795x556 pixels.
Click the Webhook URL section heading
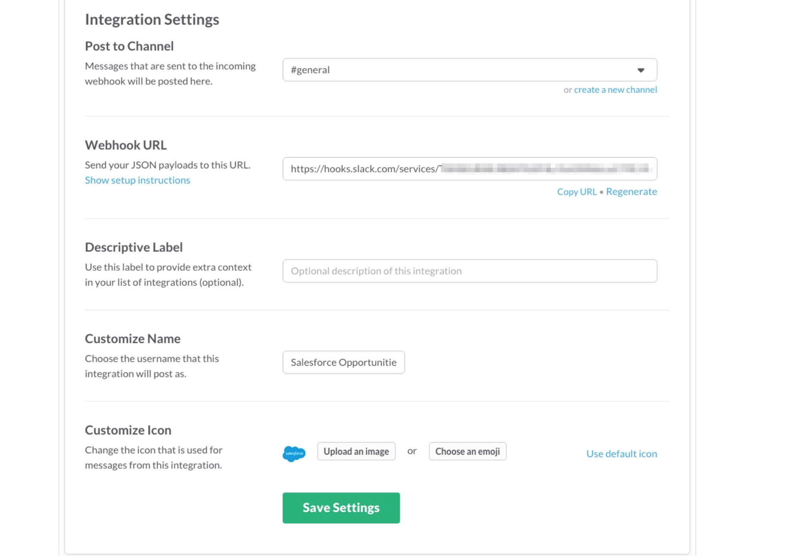pyautogui.click(x=125, y=145)
